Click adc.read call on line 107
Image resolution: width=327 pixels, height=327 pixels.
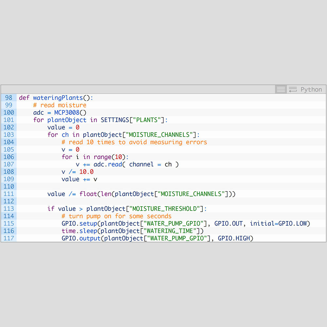click(108, 164)
